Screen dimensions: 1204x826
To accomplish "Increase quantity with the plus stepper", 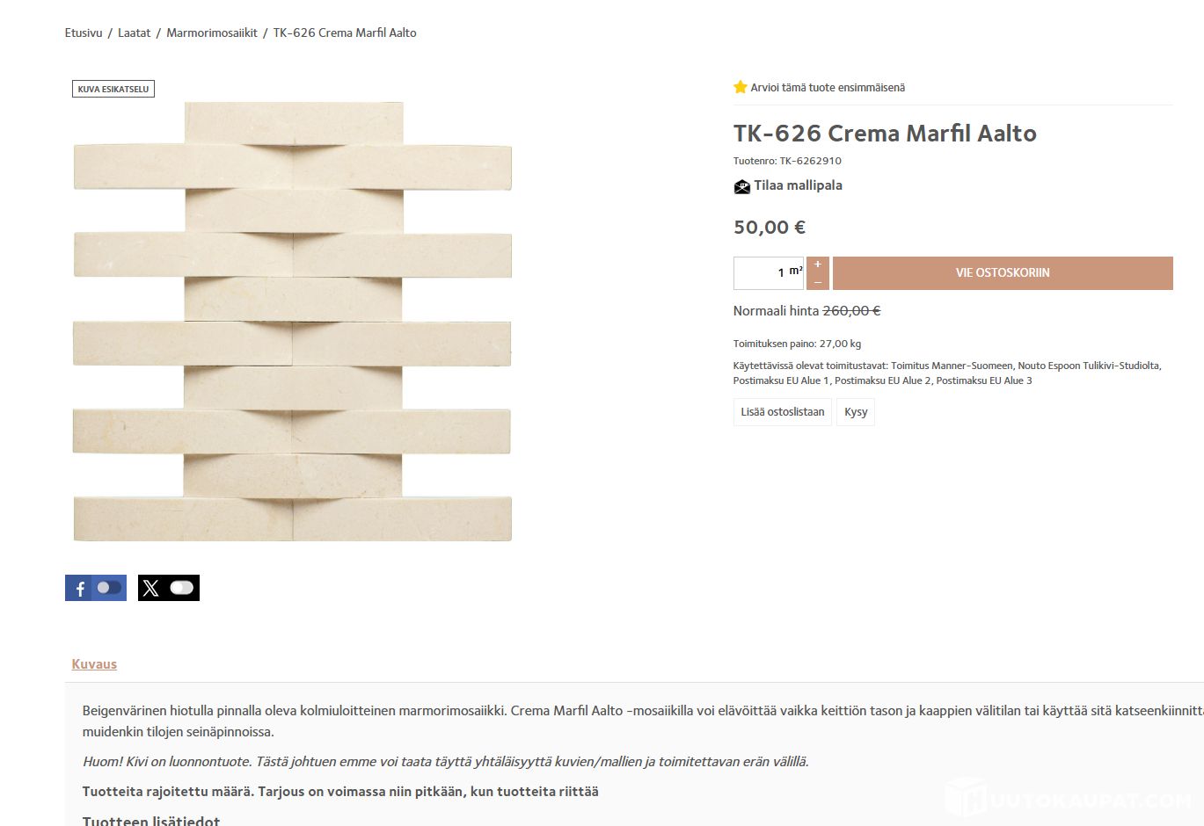I will pyautogui.click(x=818, y=264).
